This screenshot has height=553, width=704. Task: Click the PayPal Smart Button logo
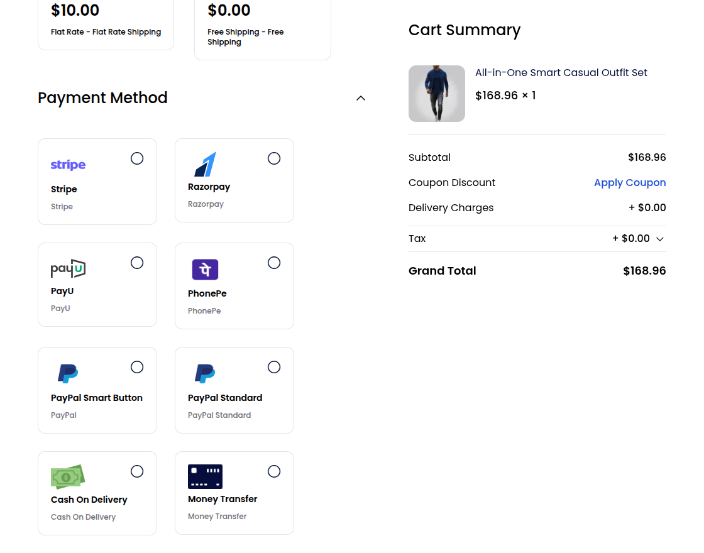68,373
